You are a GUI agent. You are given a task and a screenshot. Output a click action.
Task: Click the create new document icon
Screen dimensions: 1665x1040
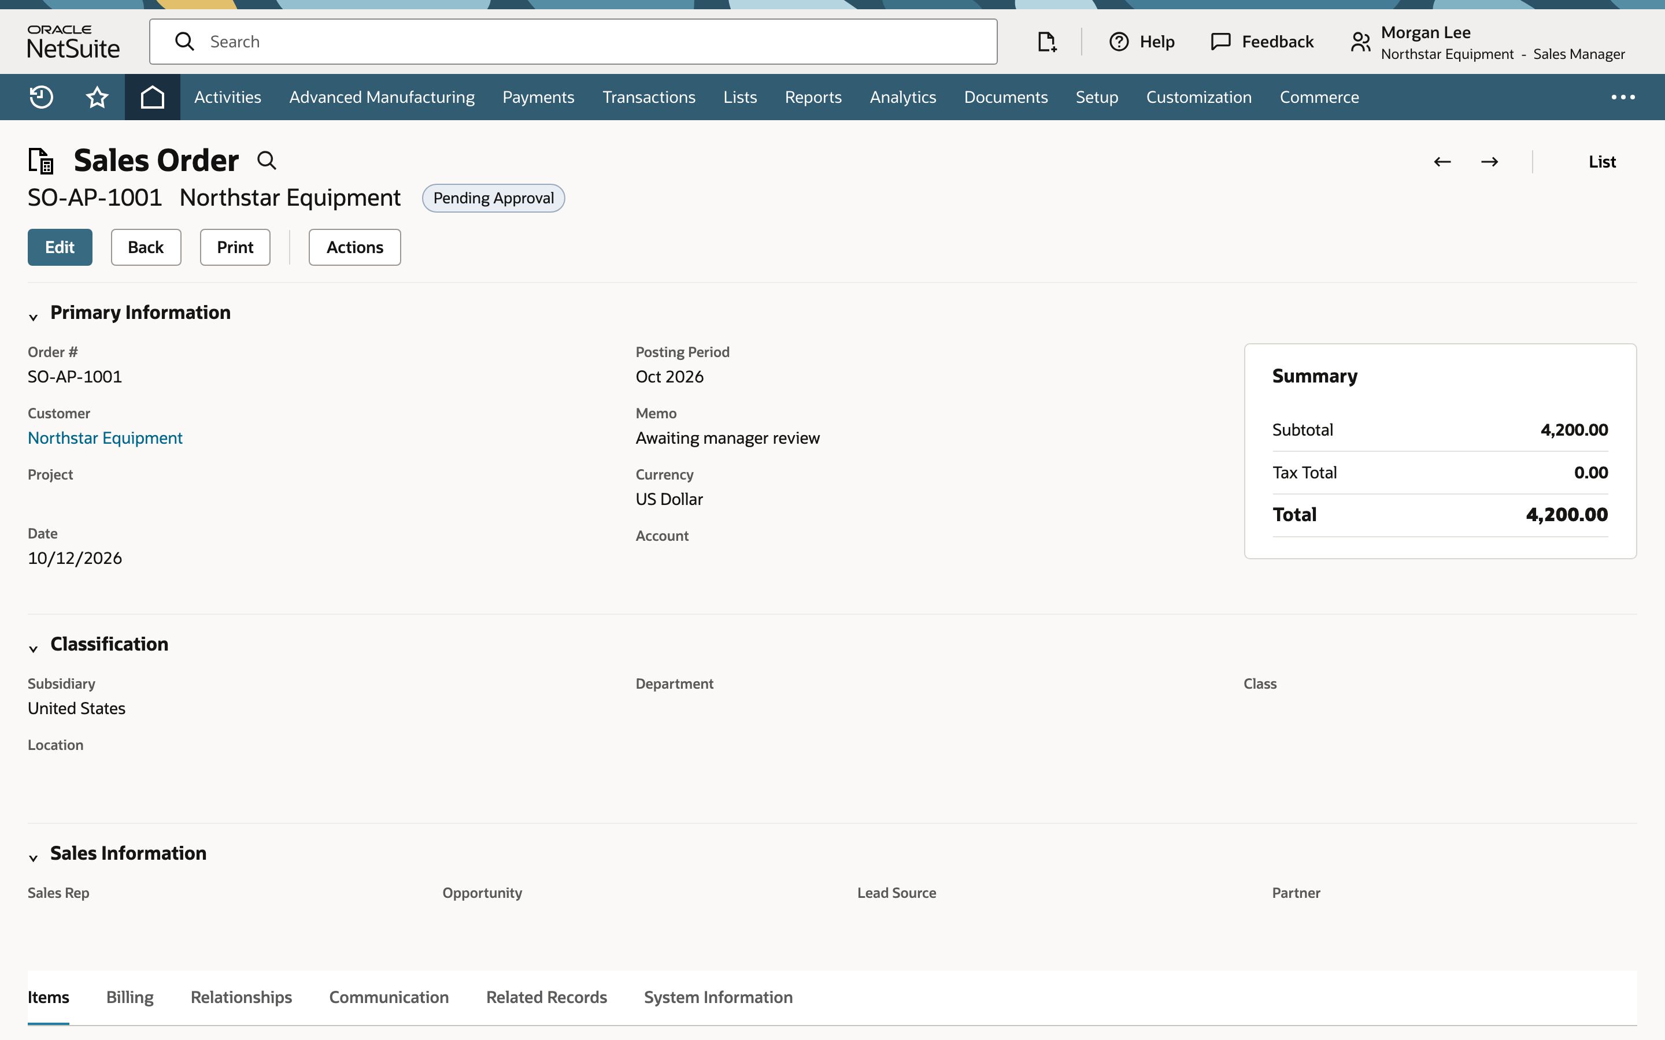point(1046,42)
